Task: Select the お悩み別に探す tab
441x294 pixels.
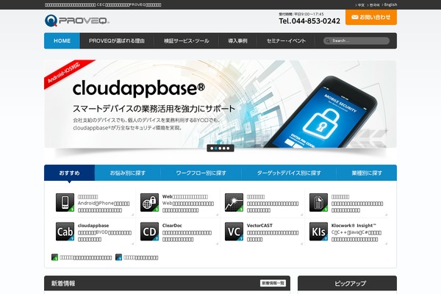Action: point(128,173)
